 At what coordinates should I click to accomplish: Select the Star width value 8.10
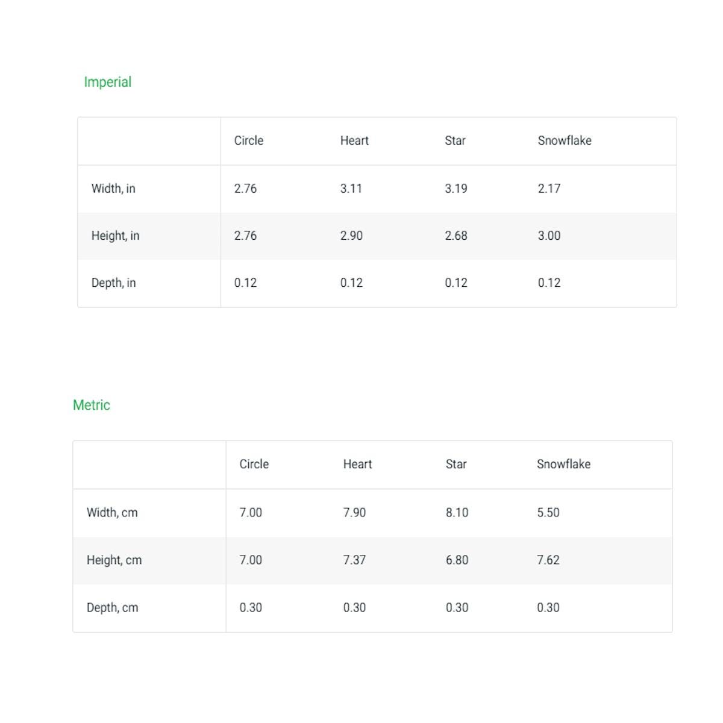pyautogui.click(x=457, y=513)
